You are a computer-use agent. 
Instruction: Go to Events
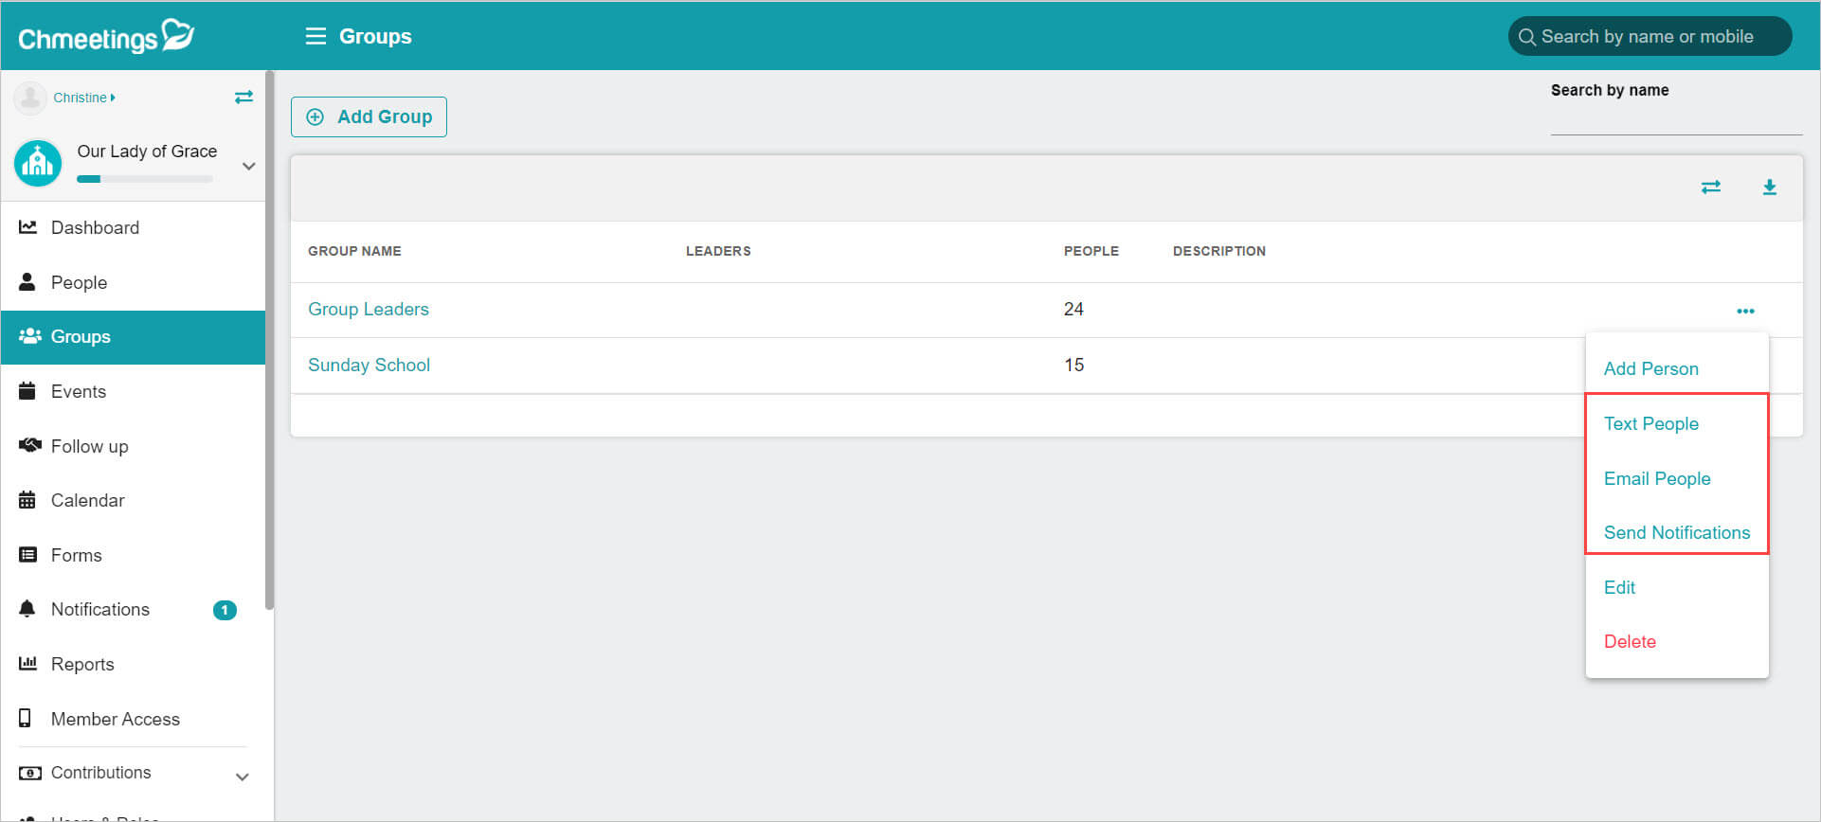pyautogui.click(x=133, y=391)
